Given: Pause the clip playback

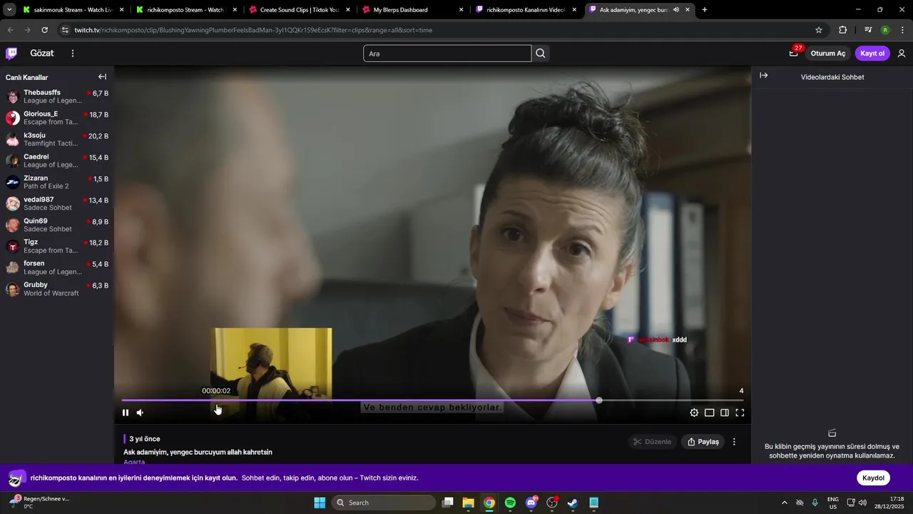Looking at the screenshot, I should coord(126,413).
